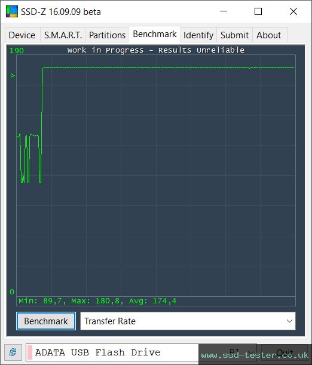Viewport: 312px width, 365px height.
Task: Go to the Identify tab
Action: click(198, 35)
